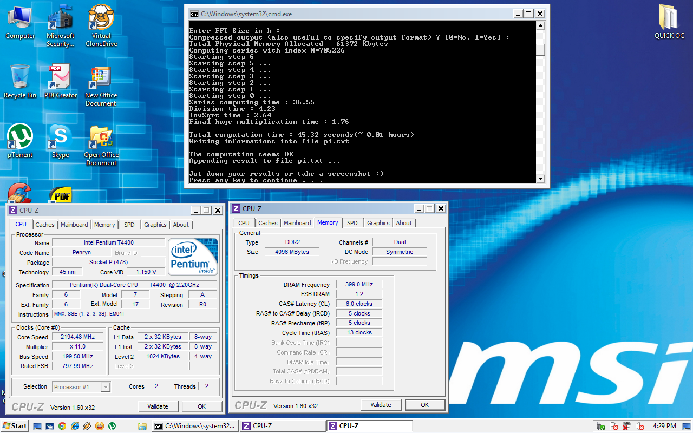
Task: Click the taskbar clock showing 4:29 PM
Action: pyautogui.click(x=664, y=426)
